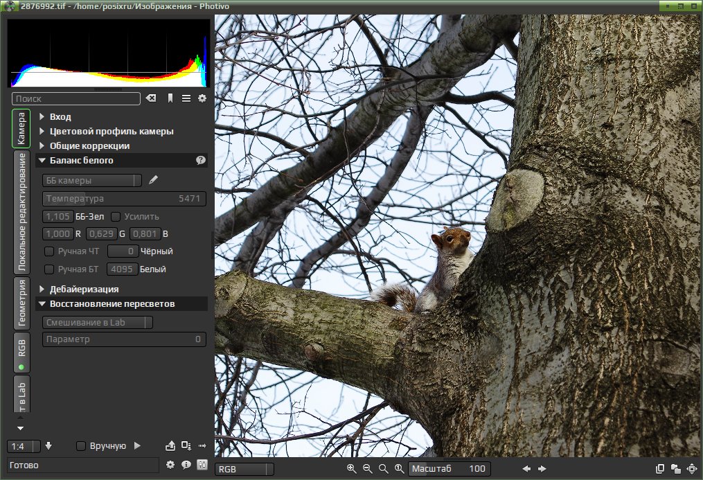Open the gear icon beside the Готово status
This screenshot has height=480, width=703.
coord(170,465)
